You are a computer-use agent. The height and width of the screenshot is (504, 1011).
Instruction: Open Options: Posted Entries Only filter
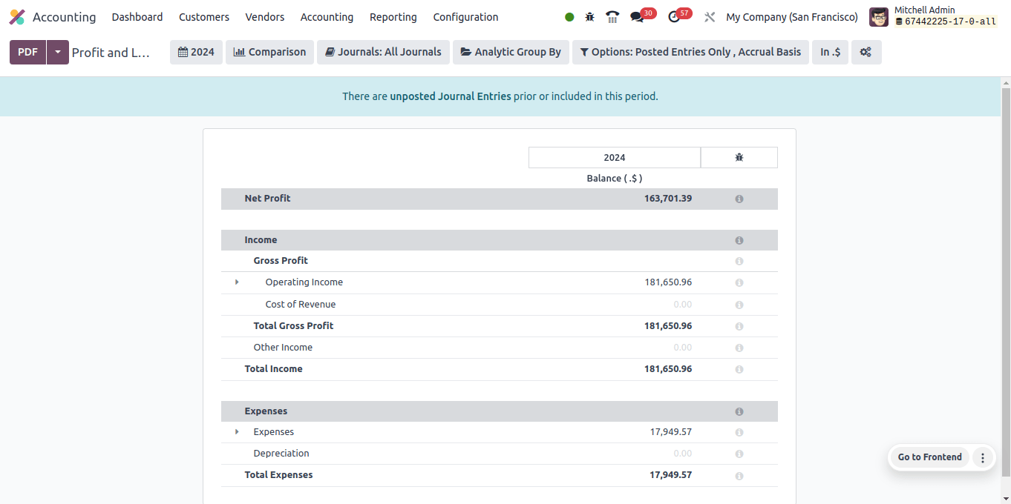click(690, 52)
